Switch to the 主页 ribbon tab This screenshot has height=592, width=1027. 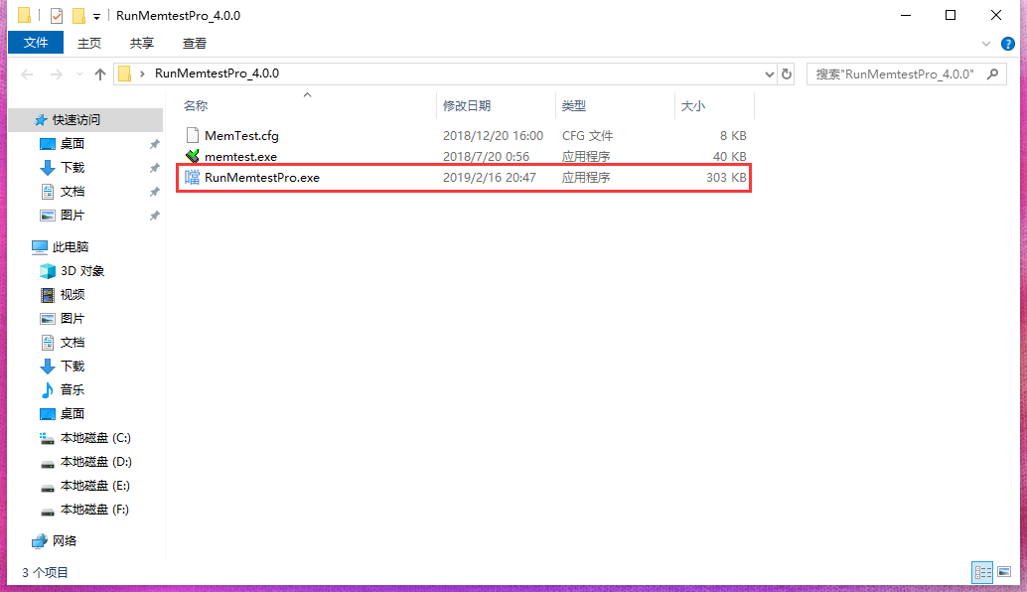pyautogui.click(x=89, y=44)
